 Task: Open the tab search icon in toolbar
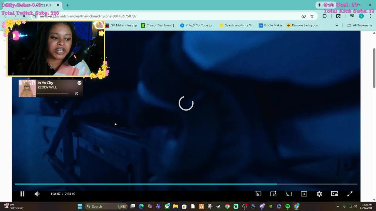338,16
